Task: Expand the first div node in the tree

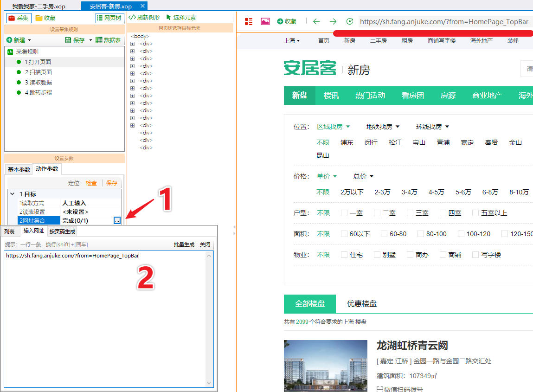Action: pyautogui.click(x=133, y=44)
